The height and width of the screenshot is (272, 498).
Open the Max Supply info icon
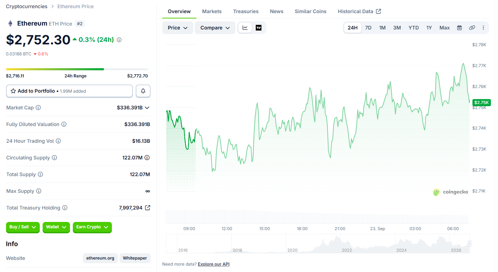(39, 191)
